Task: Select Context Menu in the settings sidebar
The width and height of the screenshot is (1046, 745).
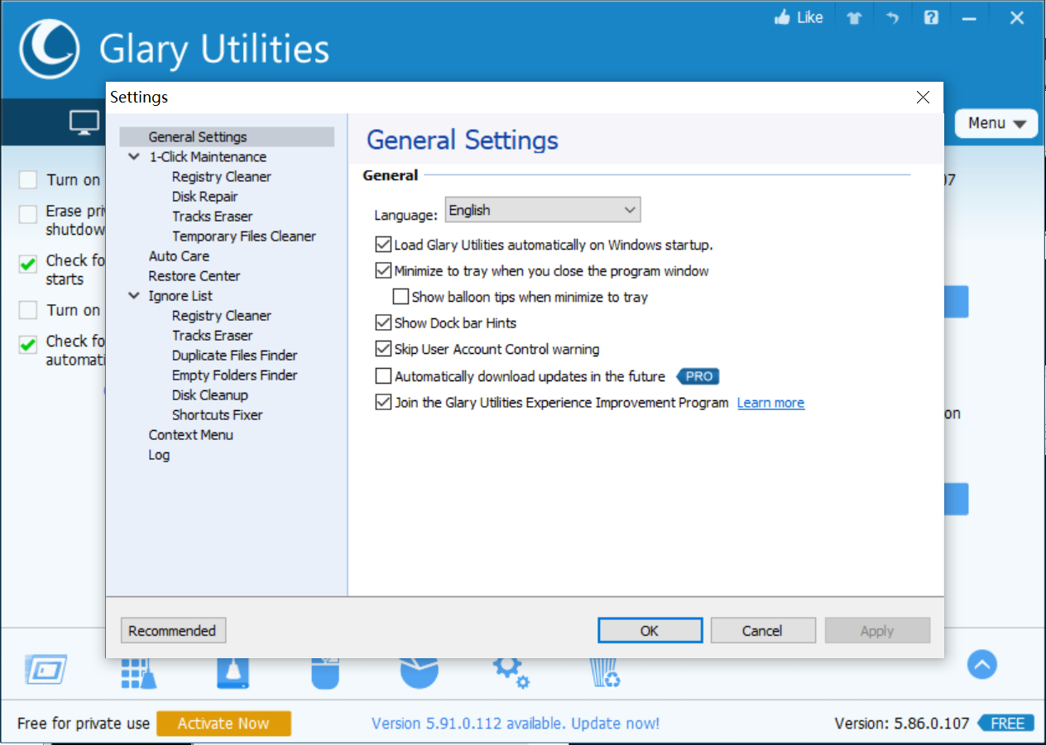Action: click(x=191, y=434)
